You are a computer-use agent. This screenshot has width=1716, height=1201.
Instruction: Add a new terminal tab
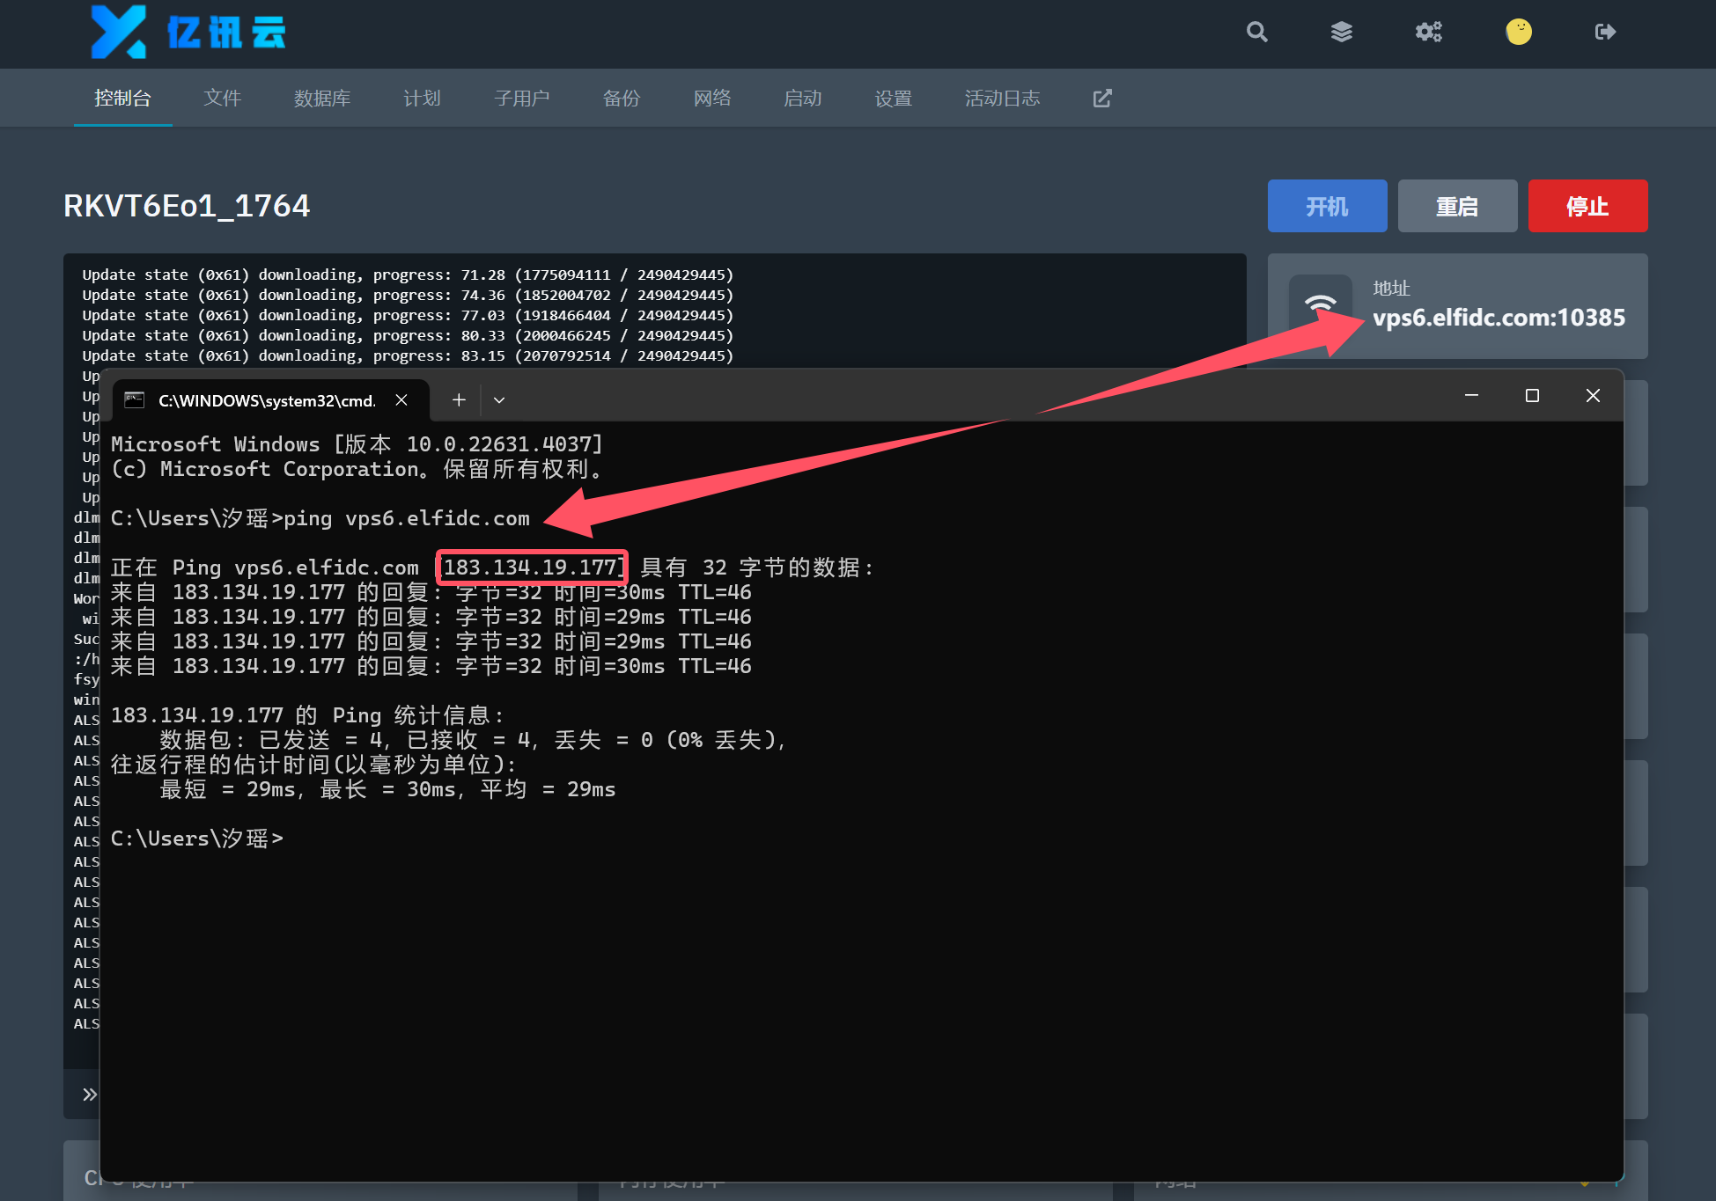[459, 400]
